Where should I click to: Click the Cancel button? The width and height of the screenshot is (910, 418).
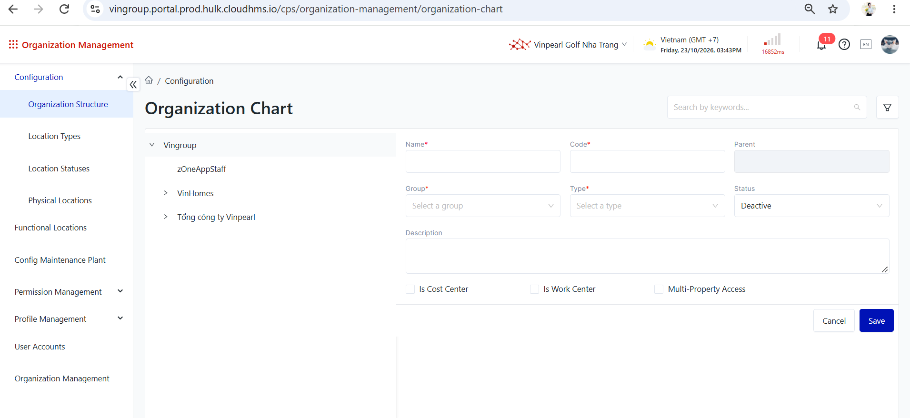click(x=834, y=320)
